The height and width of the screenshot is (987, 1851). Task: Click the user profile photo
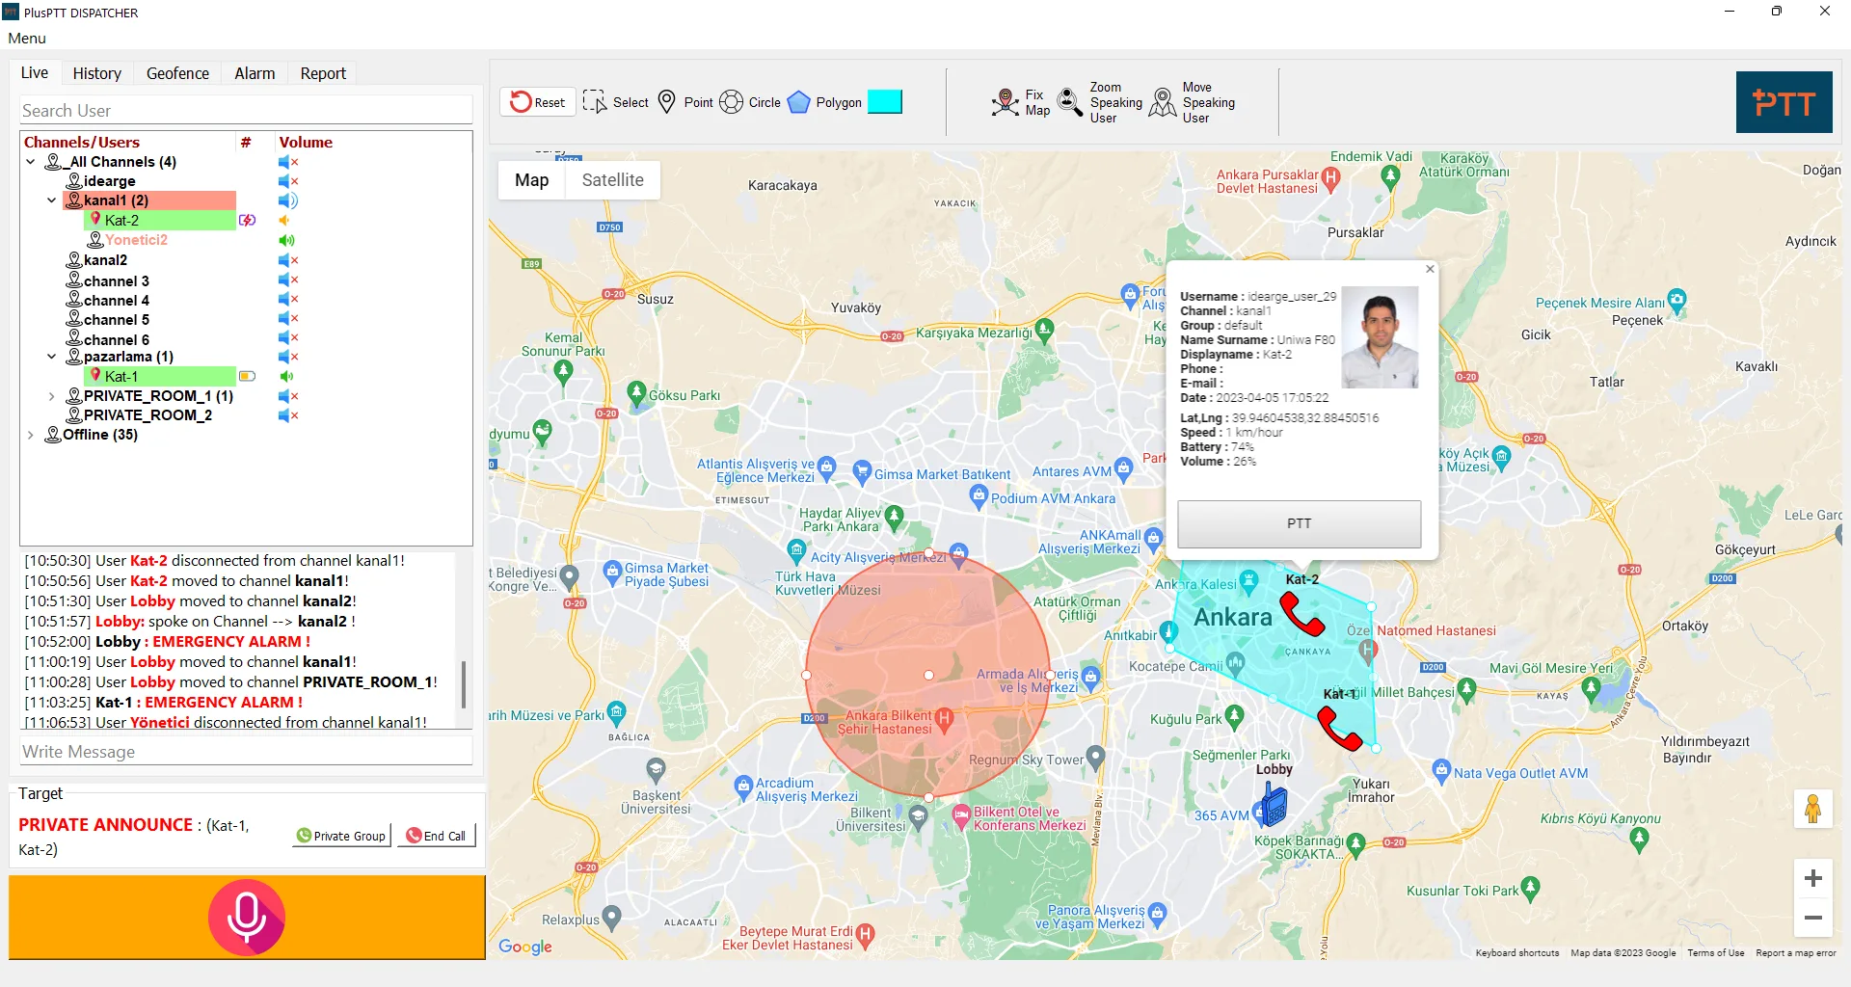1380,337
